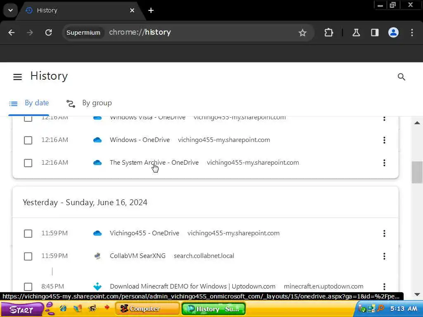This screenshot has height=317, width=423.
Task: Open actions menu for Windows Vista - OneDrive
Action: [385, 118]
